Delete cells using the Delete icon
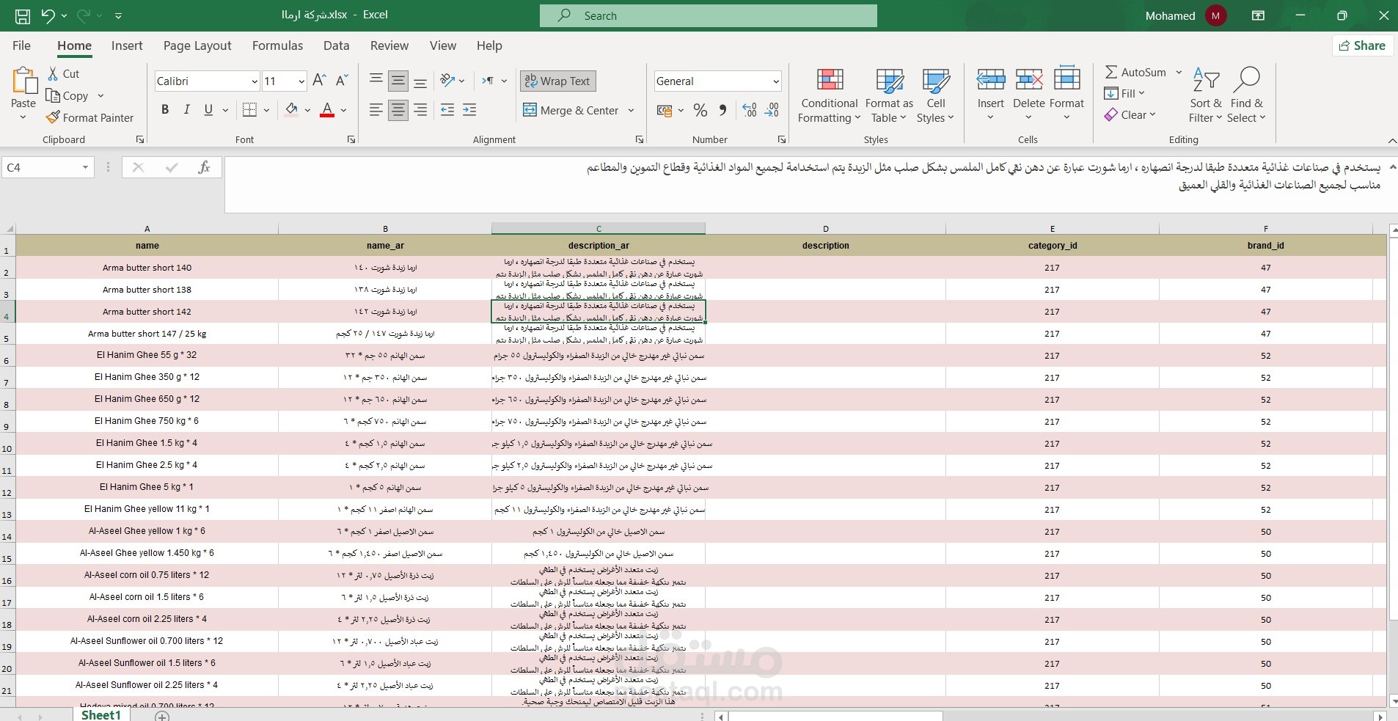Viewport: 1398px width, 721px height. point(1029,79)
